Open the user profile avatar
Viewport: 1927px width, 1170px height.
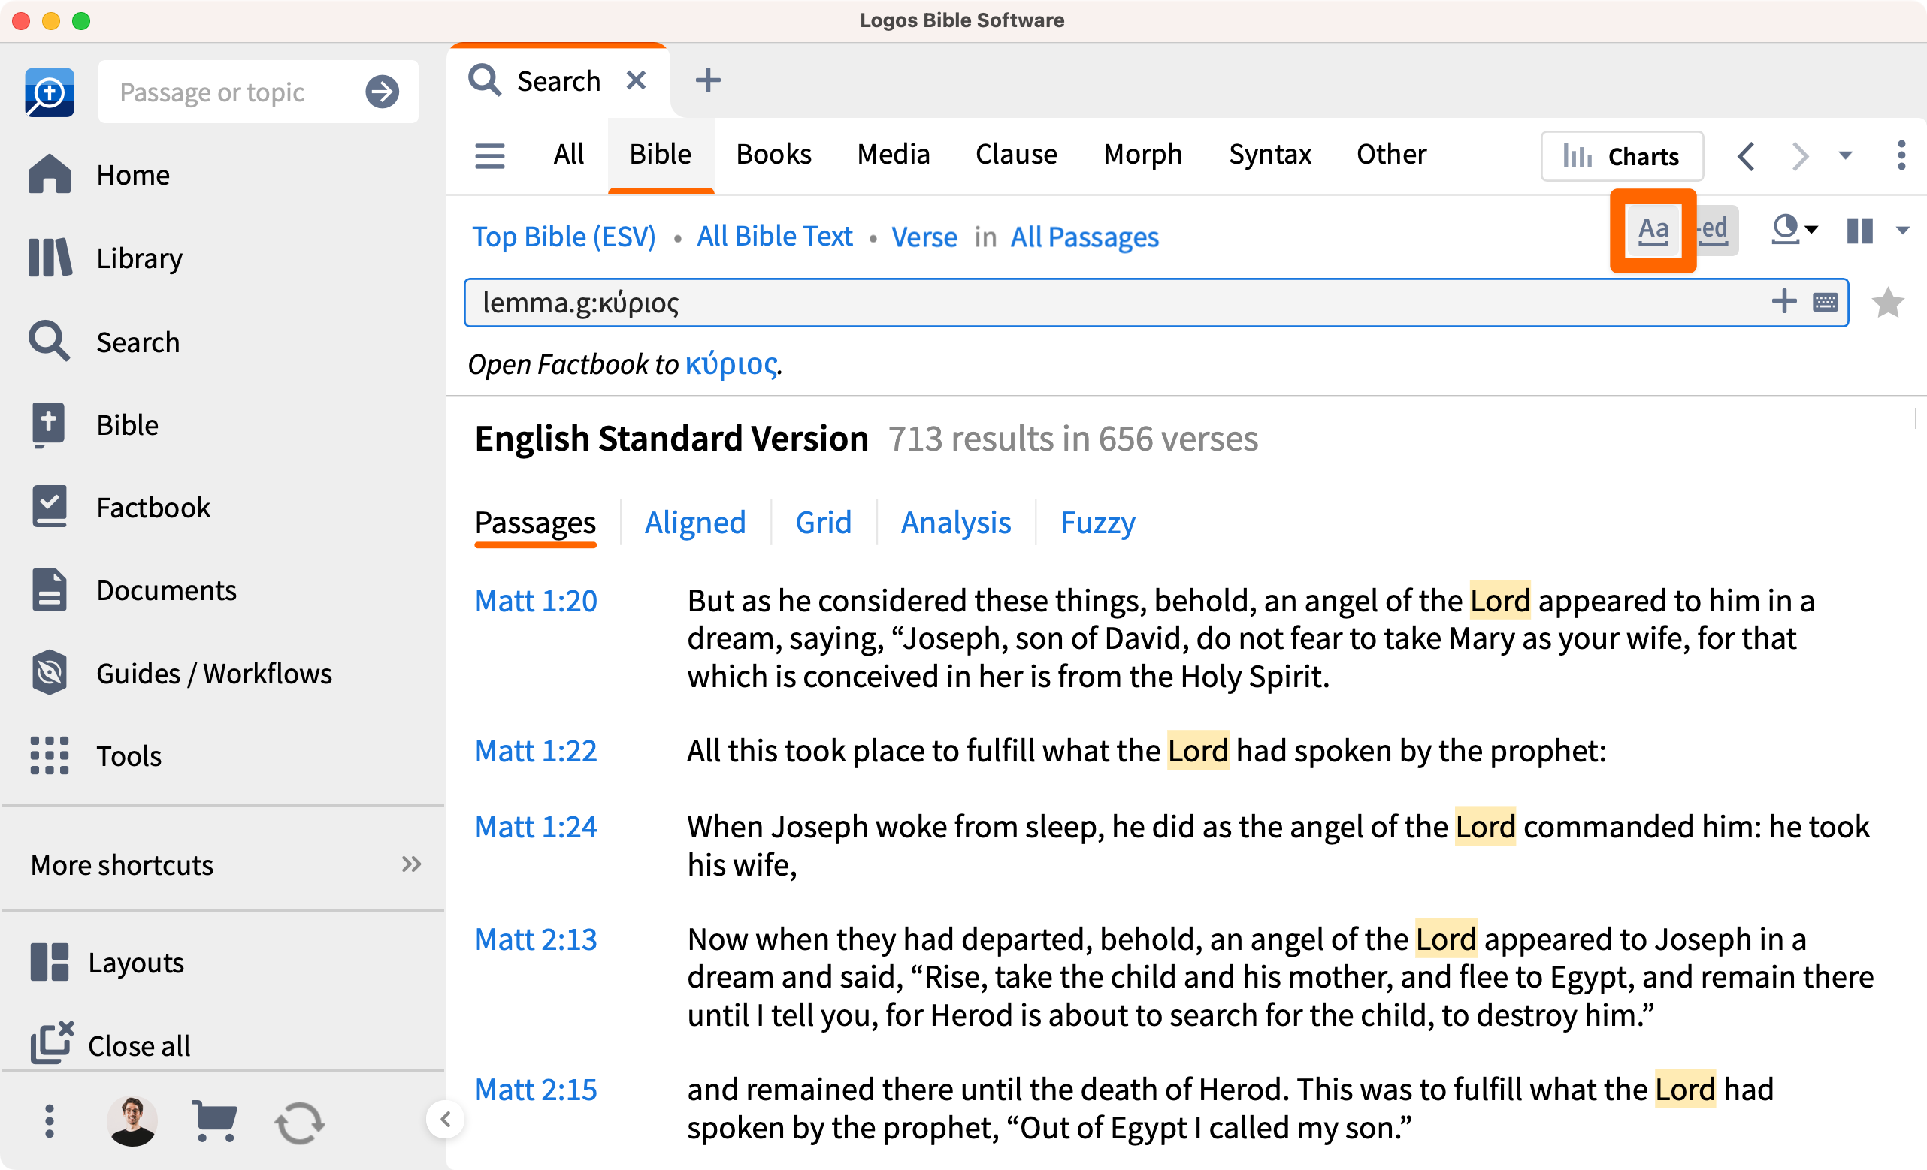click(132, 1121)
